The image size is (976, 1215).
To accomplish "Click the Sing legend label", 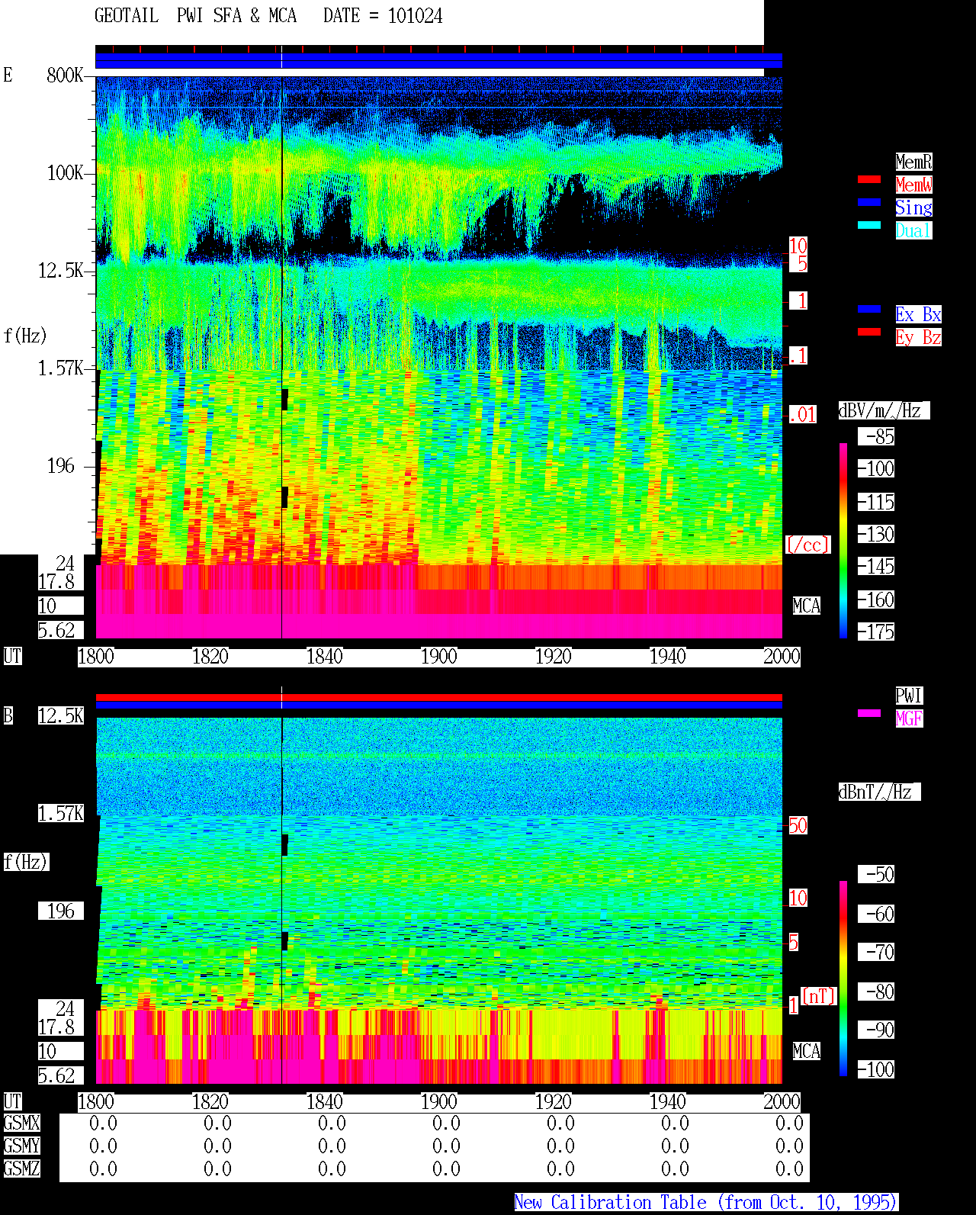I will [913, 207].
